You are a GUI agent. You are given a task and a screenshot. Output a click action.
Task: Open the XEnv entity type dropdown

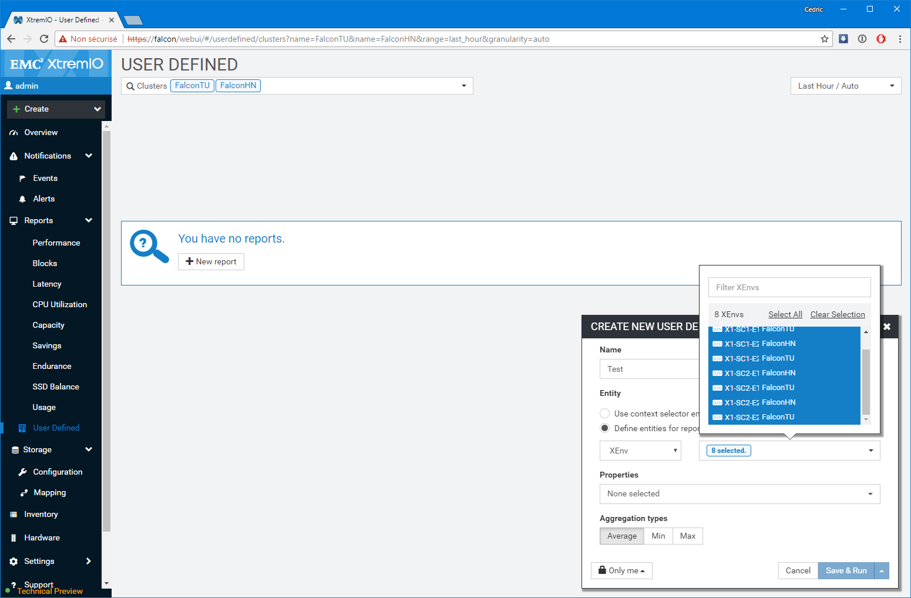[640, 451]
